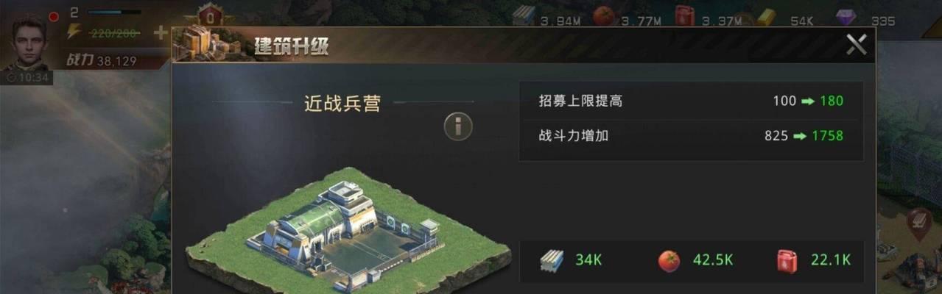Click the food cost icon showing 42.5K
942x294 pixels.
669,261
